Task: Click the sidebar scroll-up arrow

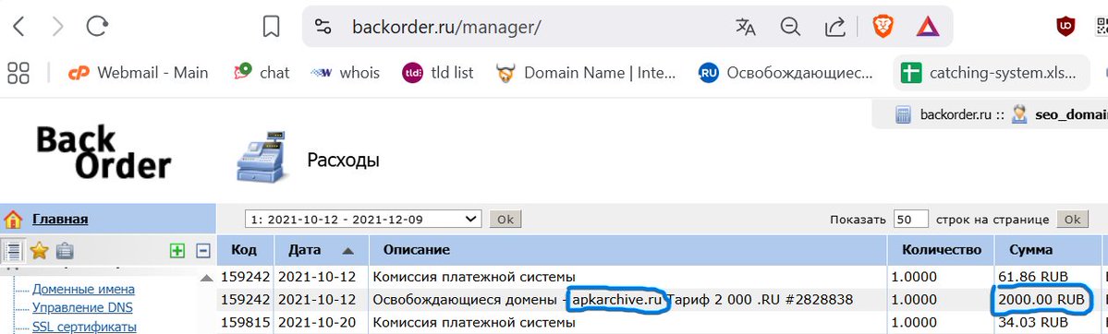Action: 206,278
